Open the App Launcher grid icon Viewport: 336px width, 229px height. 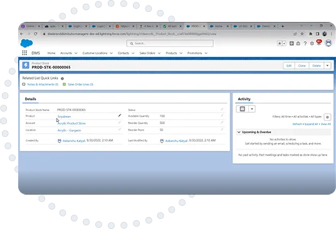(x=24, y=53)
